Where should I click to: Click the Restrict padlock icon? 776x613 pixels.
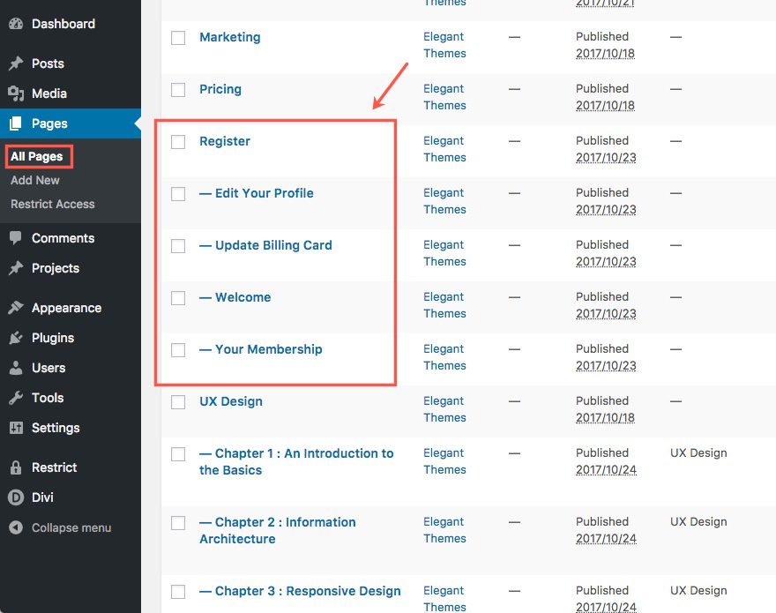16,467
